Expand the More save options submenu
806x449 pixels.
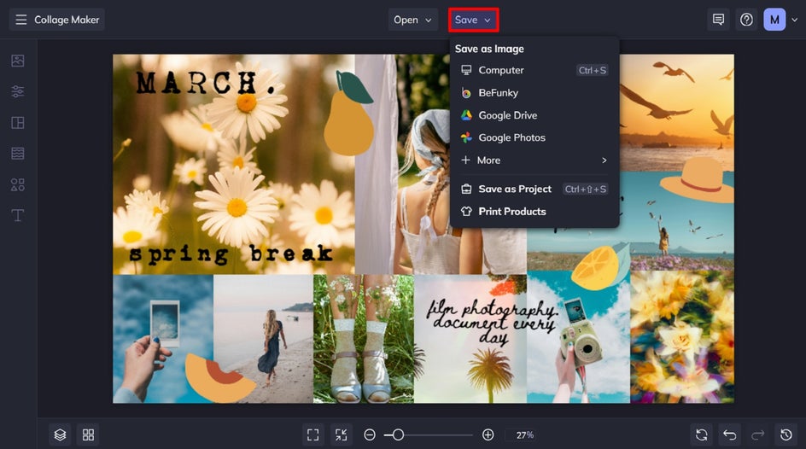point(534,160)
